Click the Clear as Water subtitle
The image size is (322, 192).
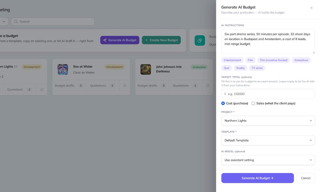(x=84, y=73)
